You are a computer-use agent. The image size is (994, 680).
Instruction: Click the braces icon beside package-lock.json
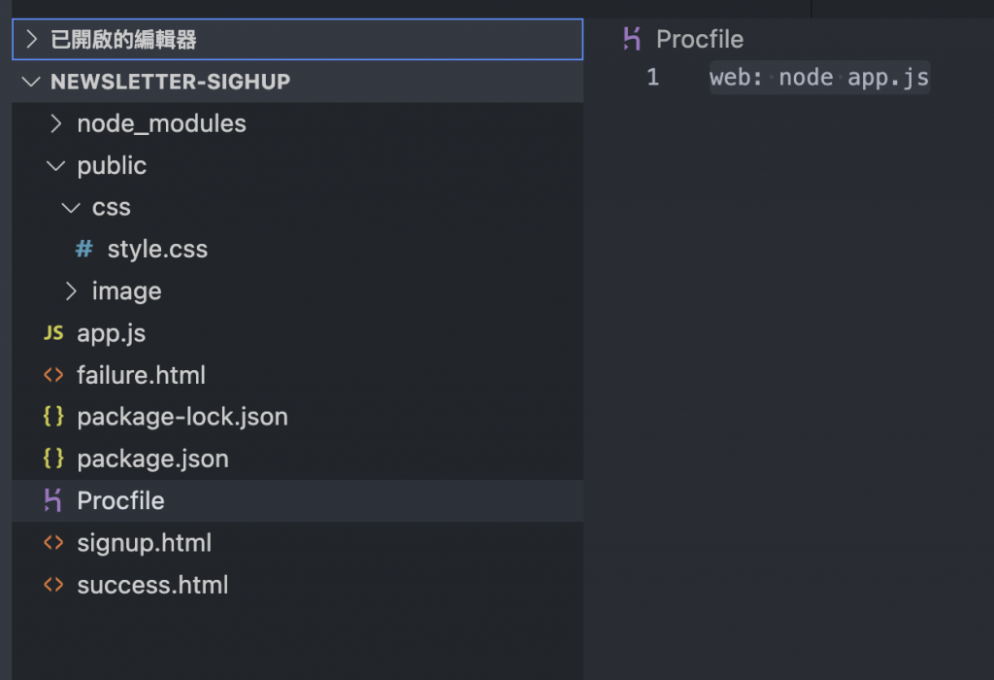click(x=53, y=417)
